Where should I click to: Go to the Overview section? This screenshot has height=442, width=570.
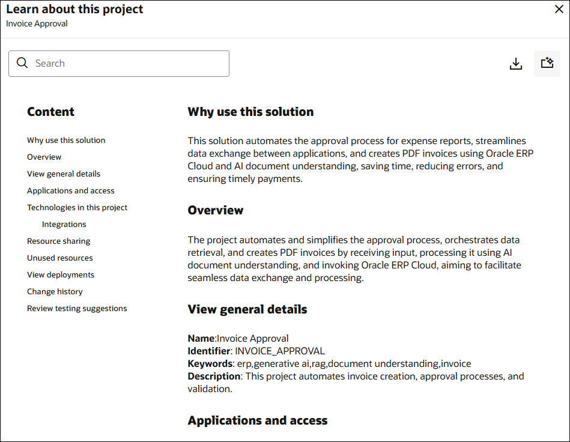44,157
